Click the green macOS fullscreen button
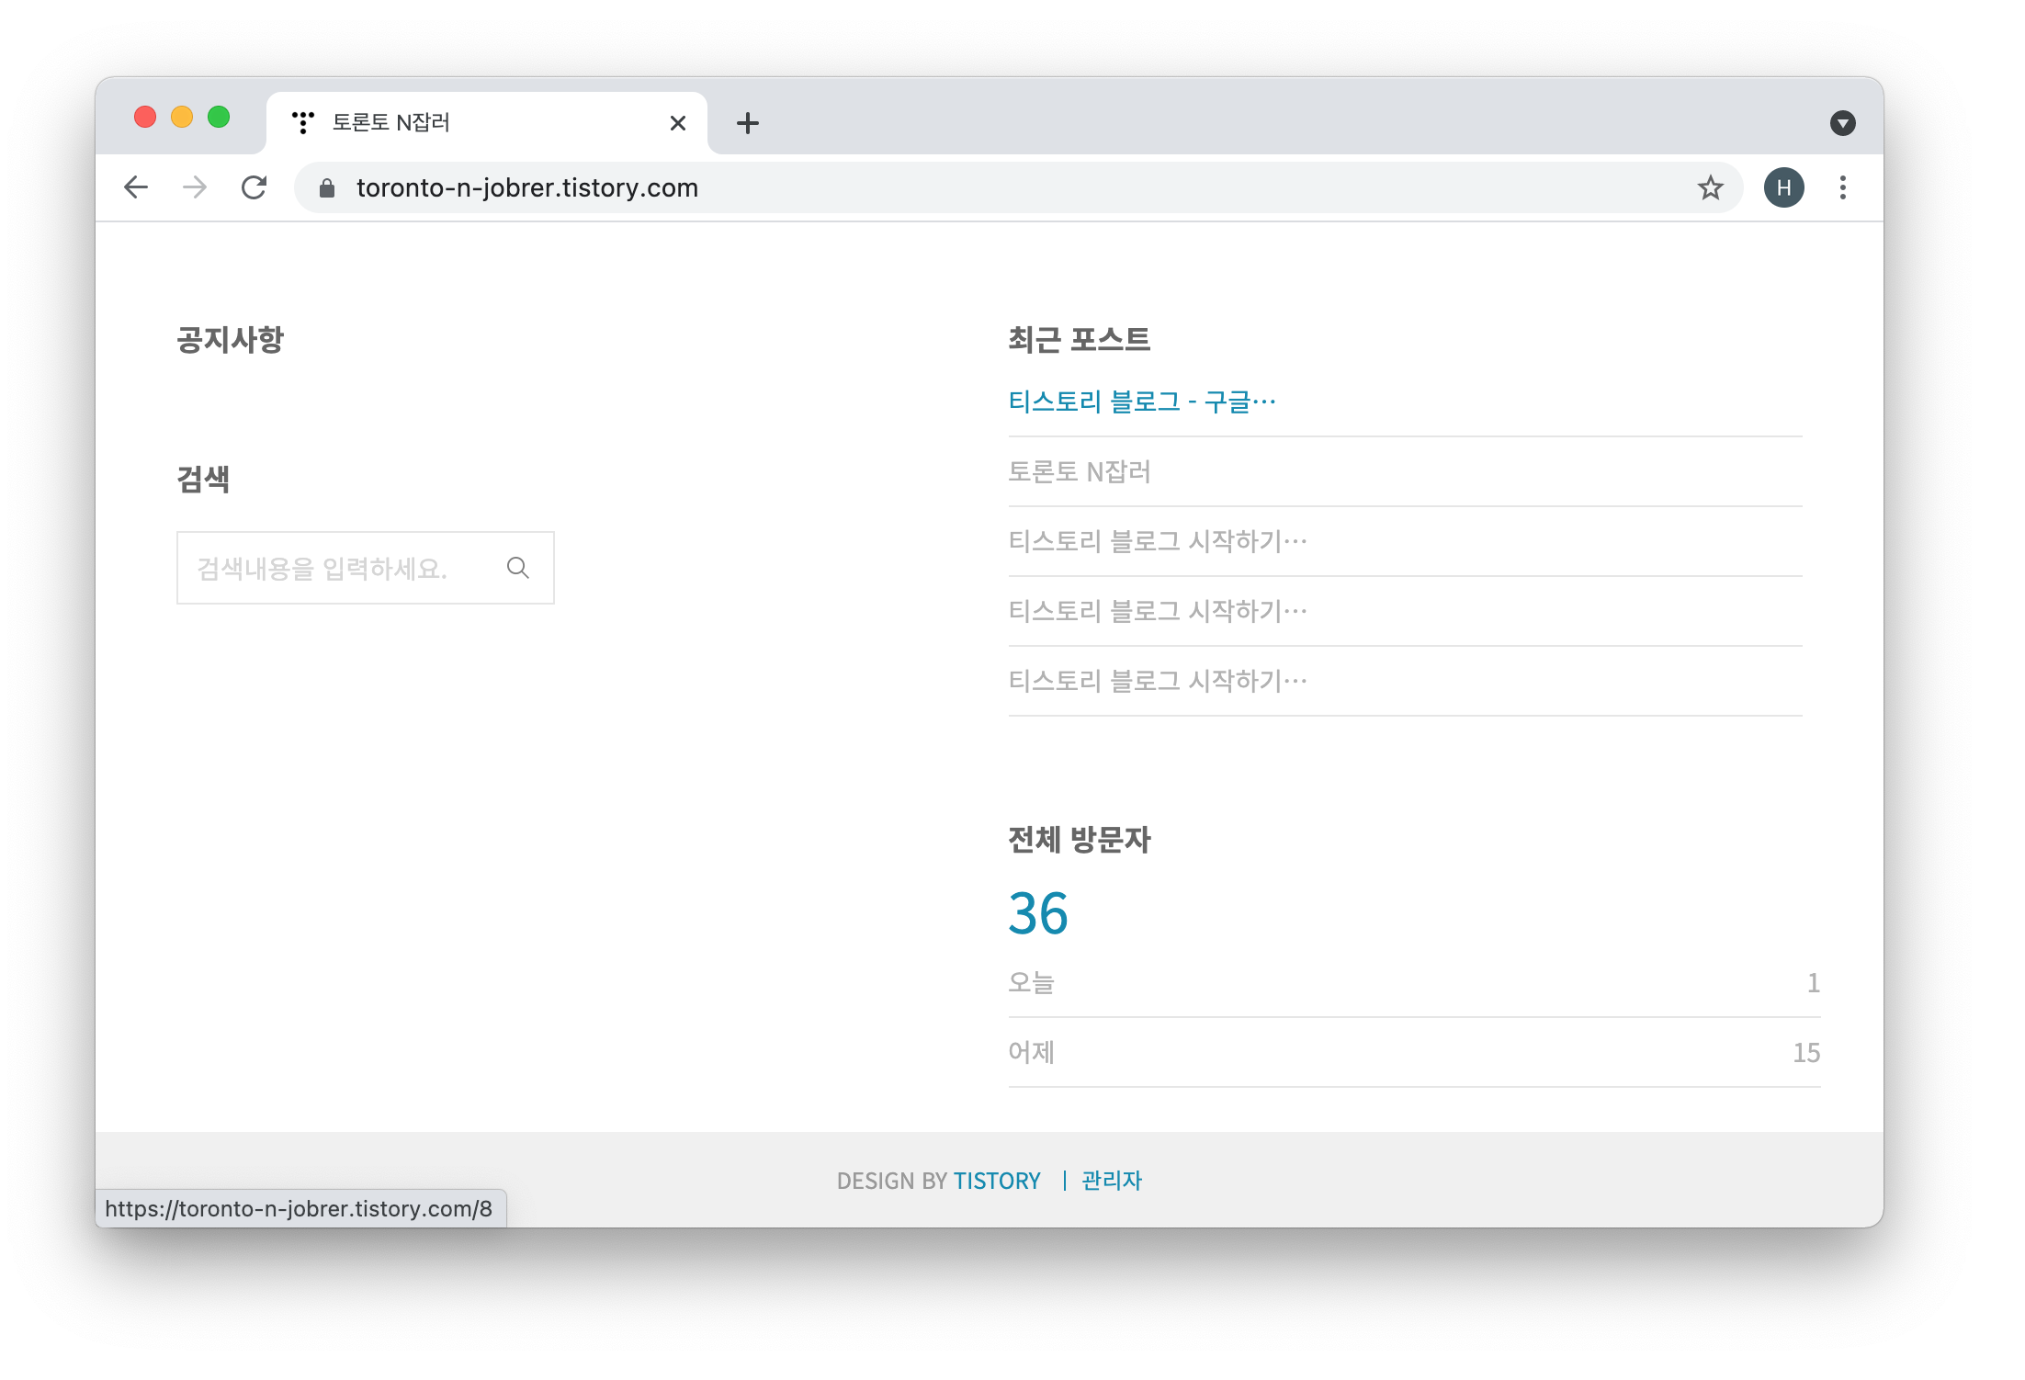This screenshot has width=2025, height=1380. coord(219,118)
